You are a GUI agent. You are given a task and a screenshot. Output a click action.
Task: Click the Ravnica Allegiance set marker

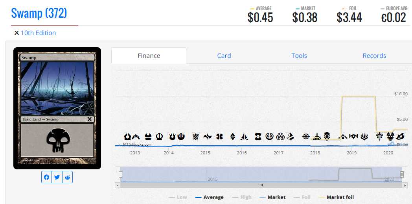click(x=353, y=137)
